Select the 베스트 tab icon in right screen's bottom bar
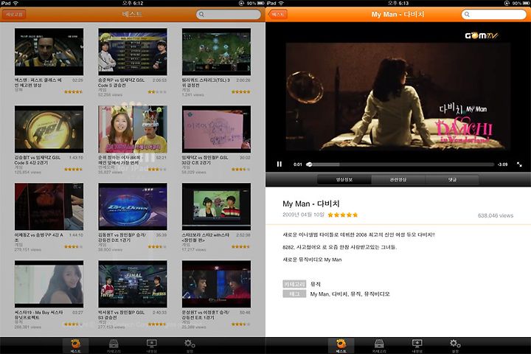This screenshot has height=354, width=531. [341, 346]
